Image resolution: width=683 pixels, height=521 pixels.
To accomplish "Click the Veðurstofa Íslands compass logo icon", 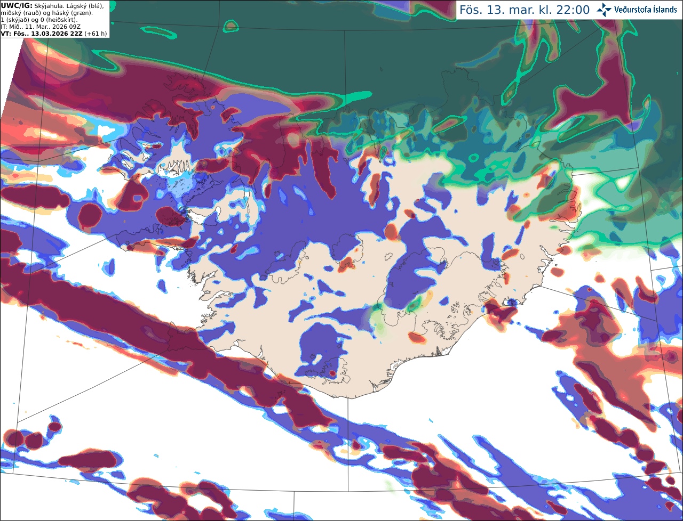I will [x=603, y=10].
